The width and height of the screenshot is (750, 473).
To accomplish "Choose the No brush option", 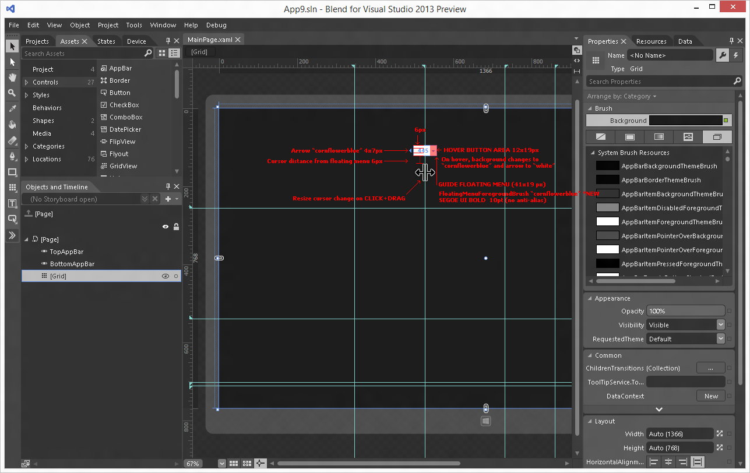I will point(600,137).
